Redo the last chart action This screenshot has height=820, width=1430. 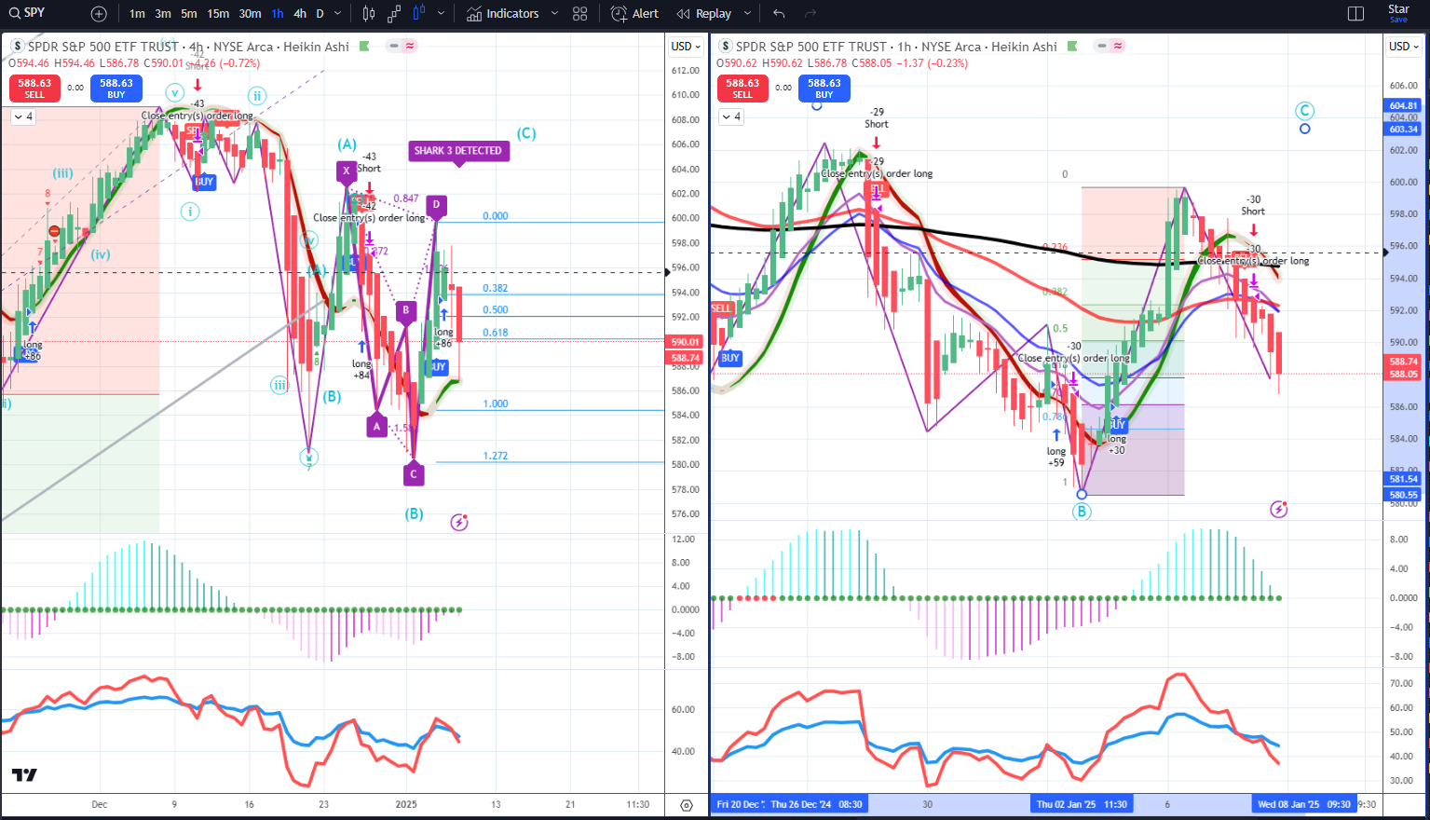(810, 14)
